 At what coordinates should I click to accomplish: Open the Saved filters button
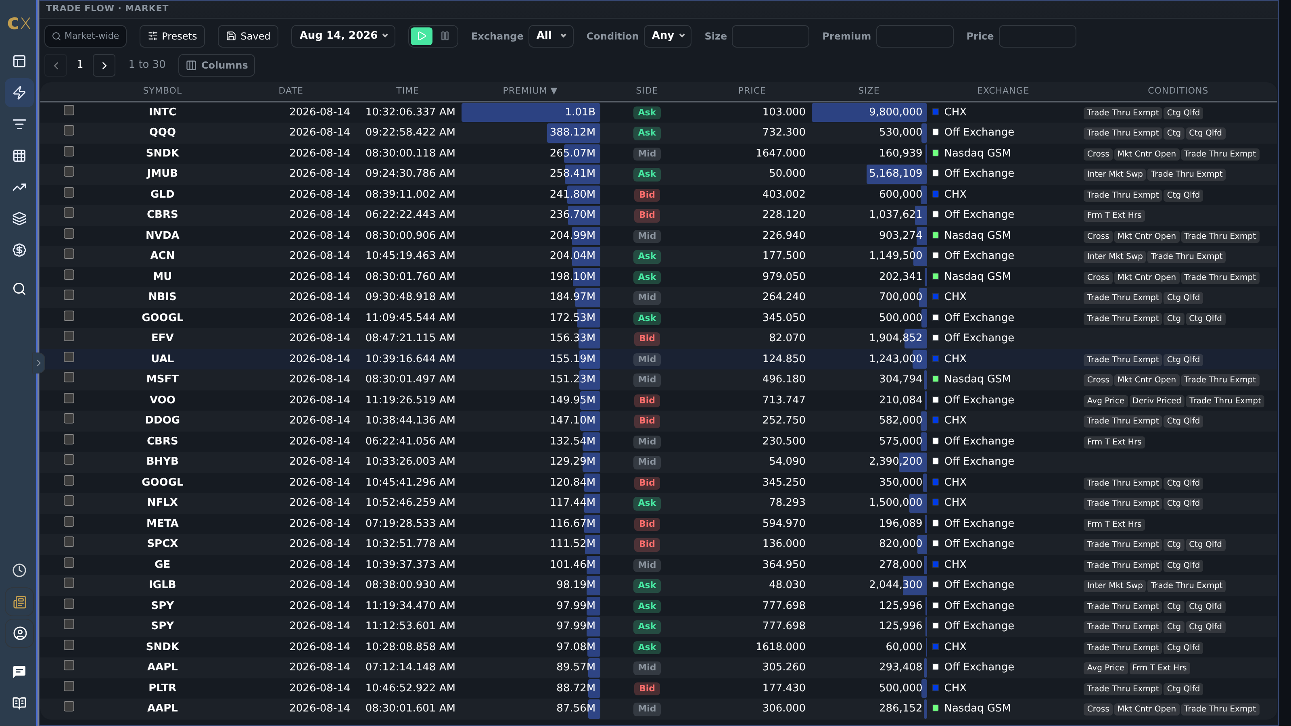248,36
